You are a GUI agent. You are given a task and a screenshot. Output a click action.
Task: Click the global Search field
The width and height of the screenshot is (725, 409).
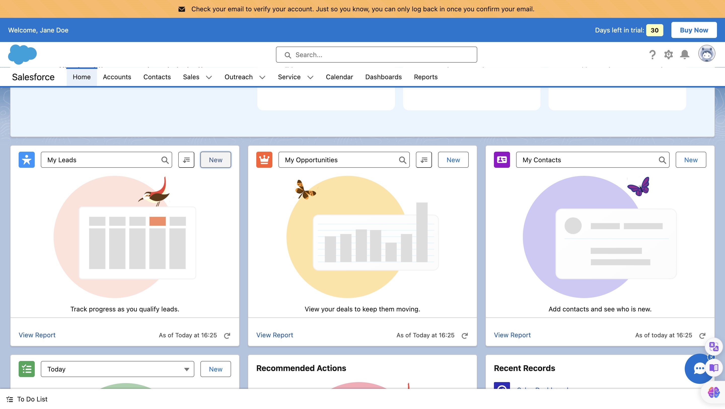point(376,55)
